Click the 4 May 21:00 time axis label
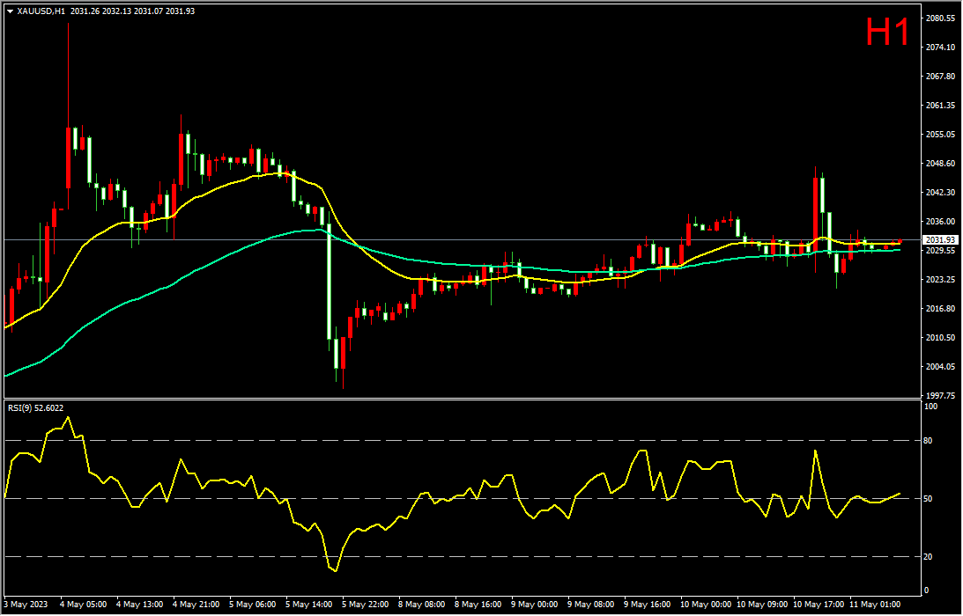 [196, 605]
